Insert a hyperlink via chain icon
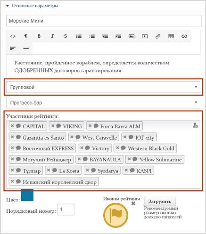Viewport: 206px width, 234px height. pos(184,36)
